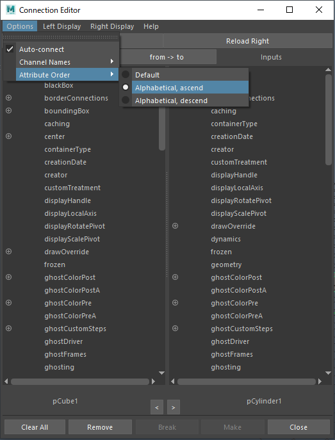Select dynamics in right list
The image size is (335, 440).
(x=226, y=239)
